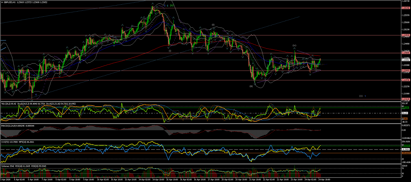
Task: Click the 7 Apr 10:00 time axis label
Action: pyautogui.click(x=48, y=179)
